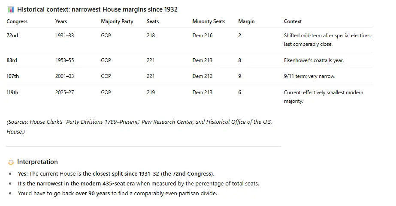Click the Congress column header
This screenshot has width=396, height=206.
tap(17, 21)
